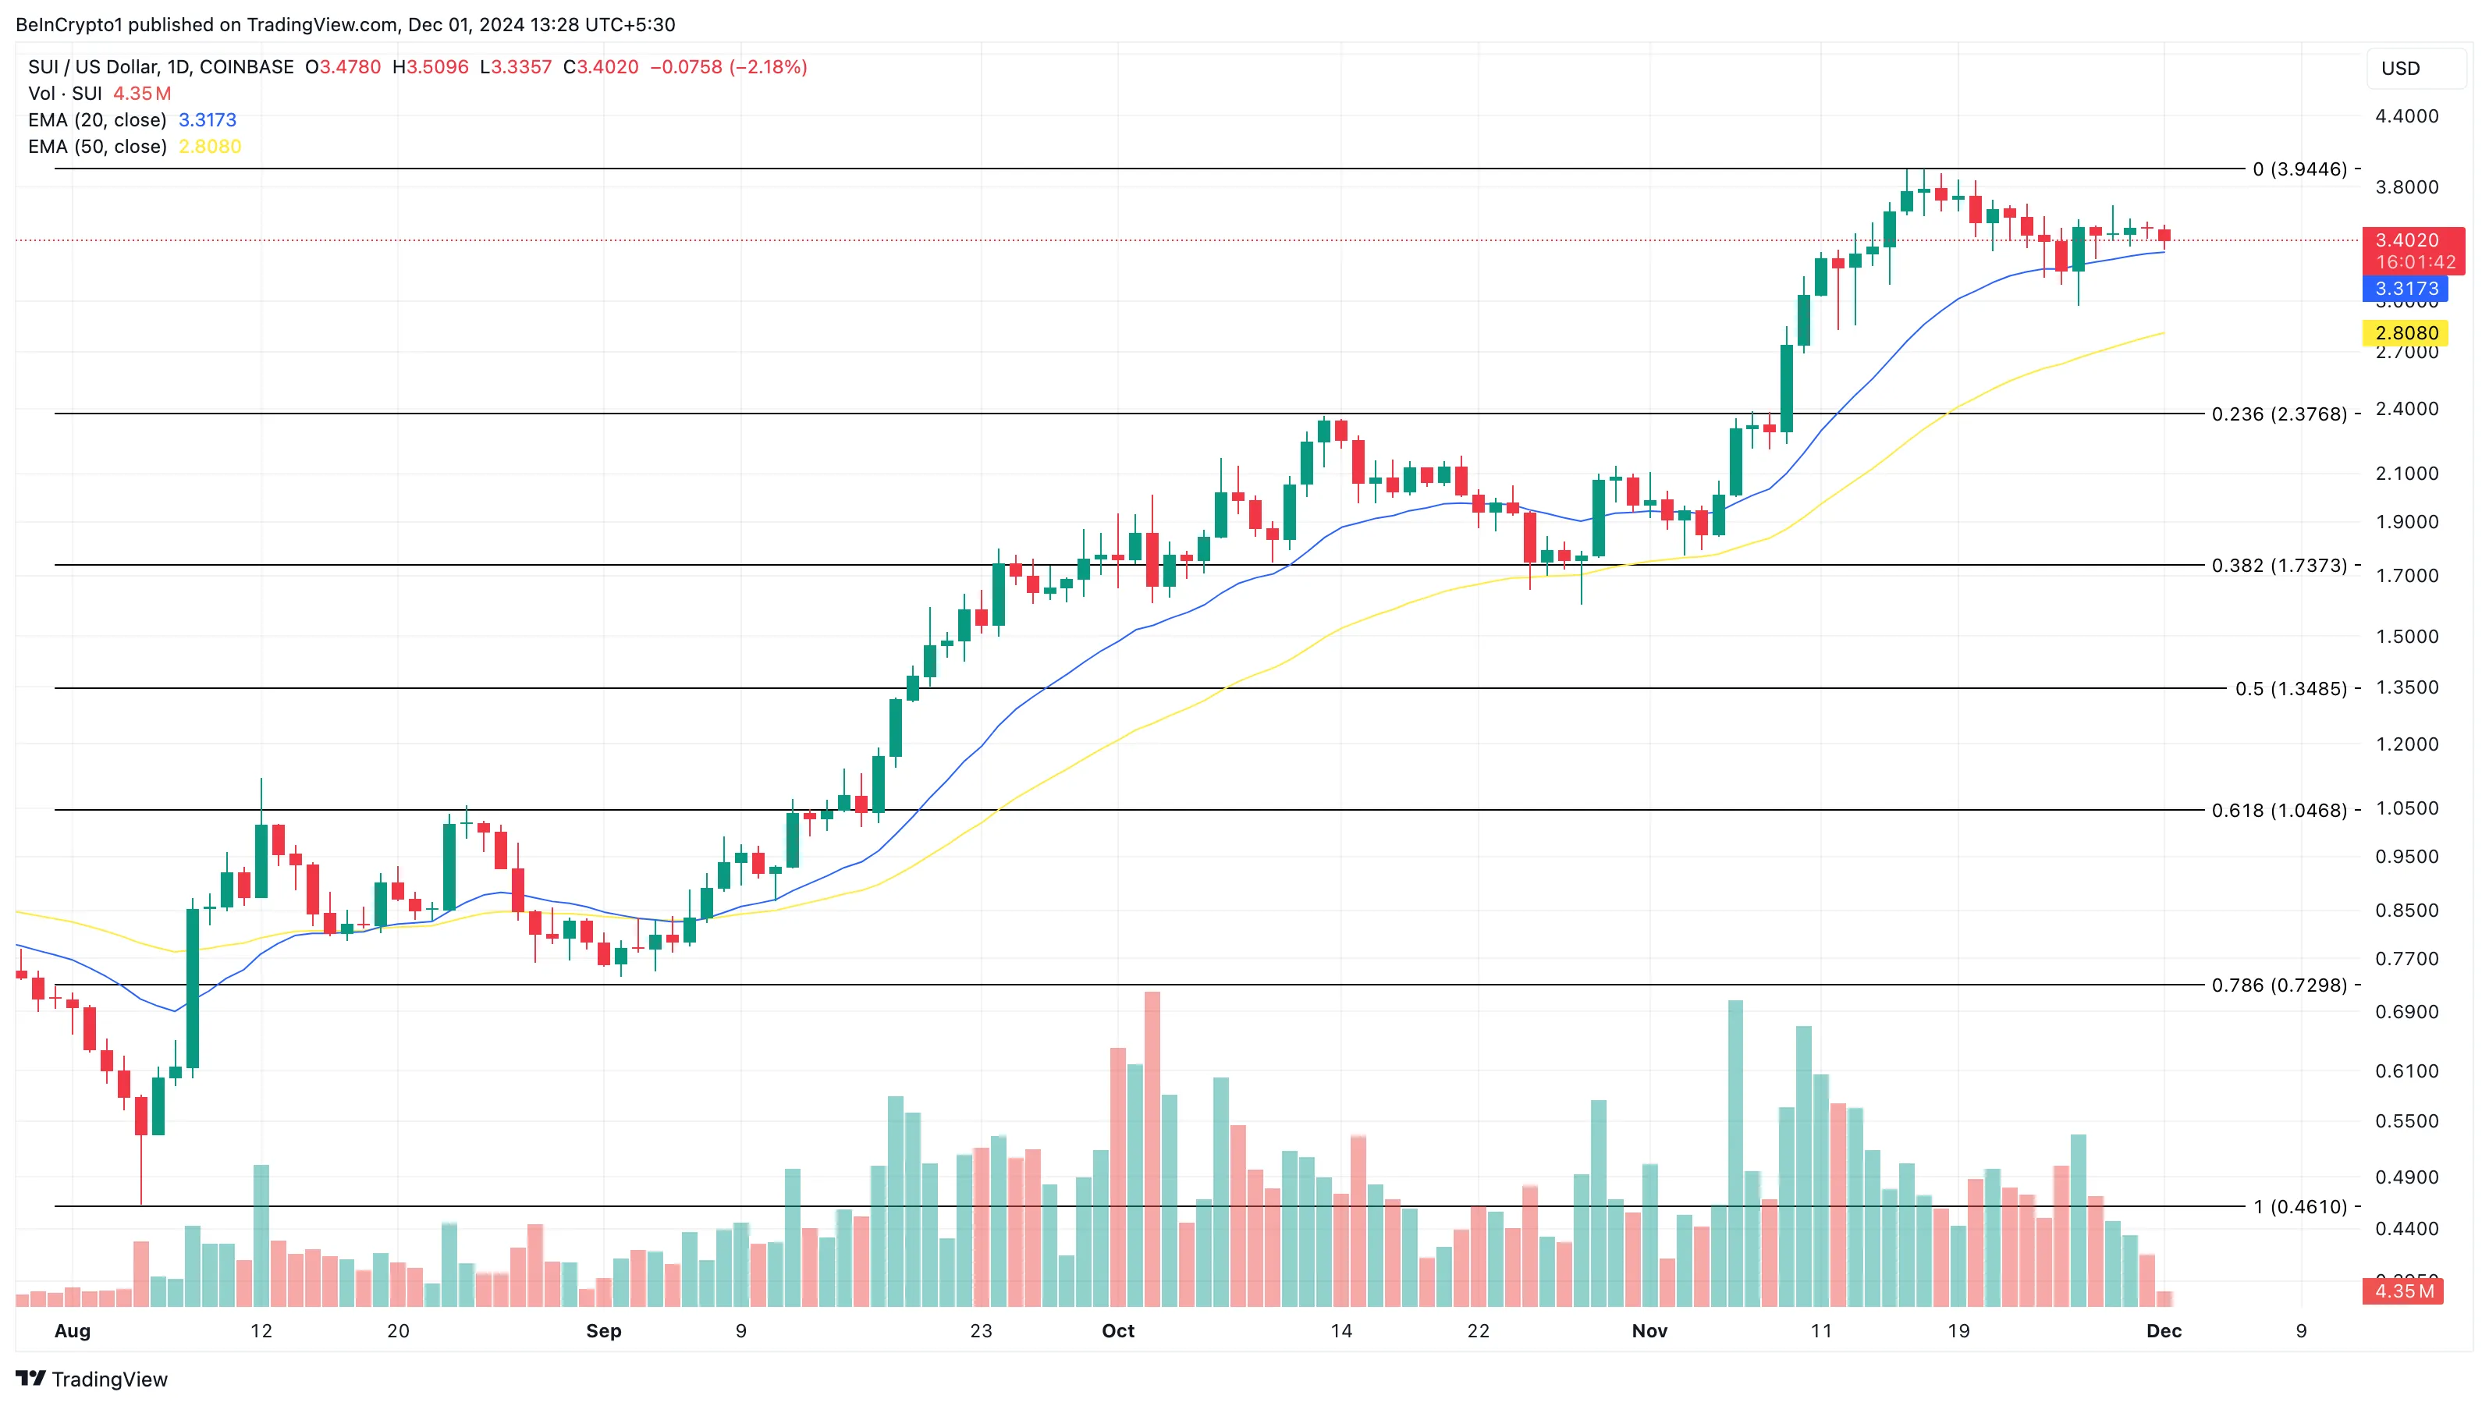This screenshot has height=1406, width=2489.
Task: Select the 0.5 (1.3485) Fibonacci level label
Action: (x=2290, y=689)
